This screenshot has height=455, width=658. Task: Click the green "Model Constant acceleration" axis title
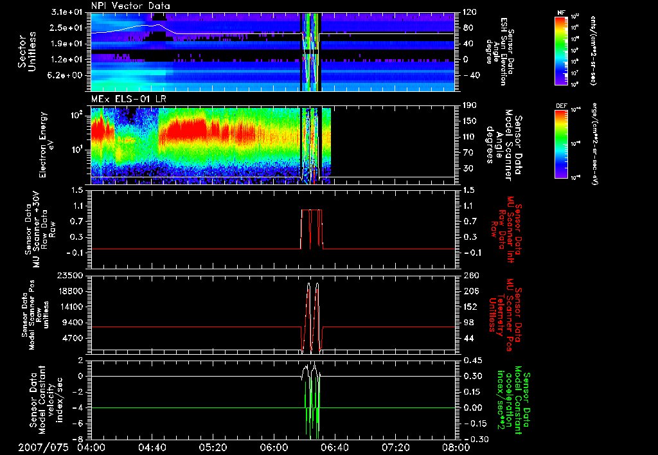pos(513,400)
